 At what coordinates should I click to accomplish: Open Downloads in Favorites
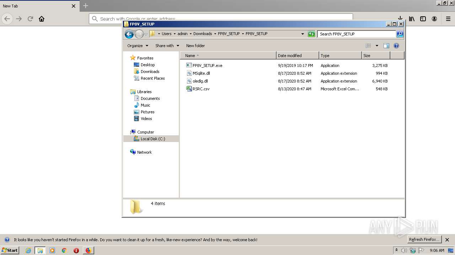pos(150,72)
